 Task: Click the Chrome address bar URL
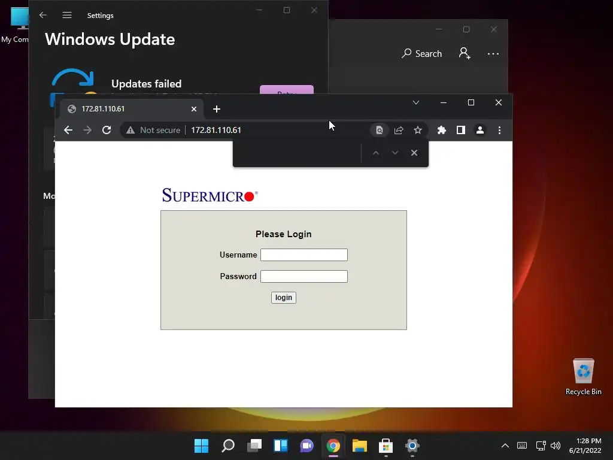tap(216, 130)
